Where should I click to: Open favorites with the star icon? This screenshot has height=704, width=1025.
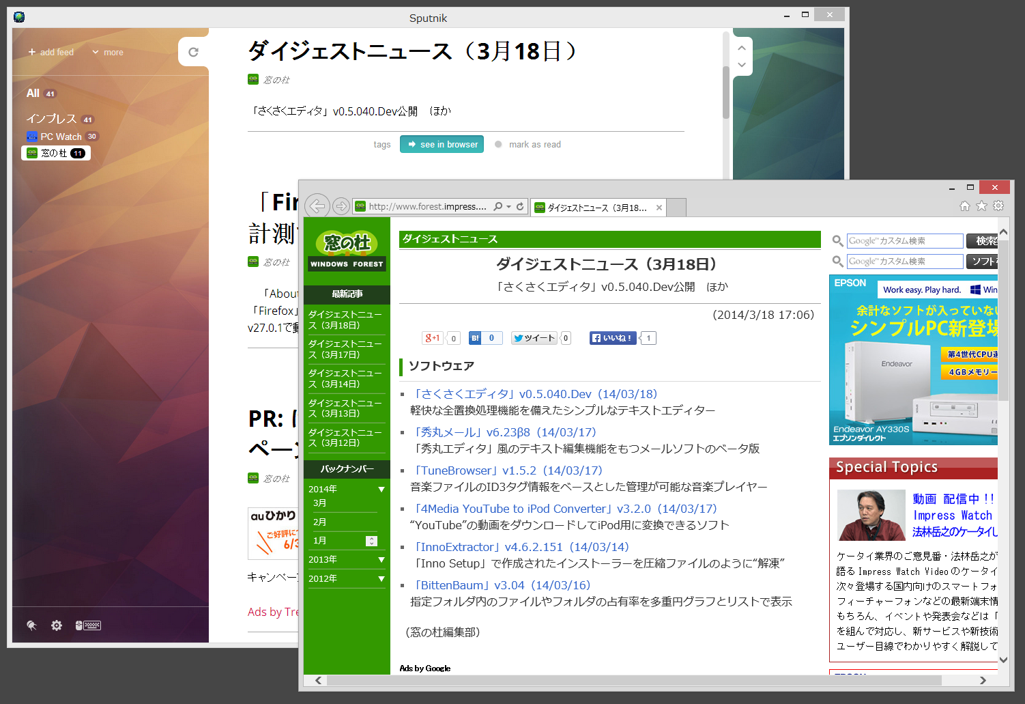[x=981, y=205]
